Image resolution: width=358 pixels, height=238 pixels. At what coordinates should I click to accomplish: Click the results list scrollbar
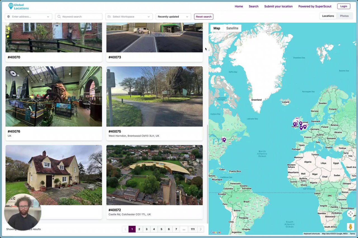point(207,173)
